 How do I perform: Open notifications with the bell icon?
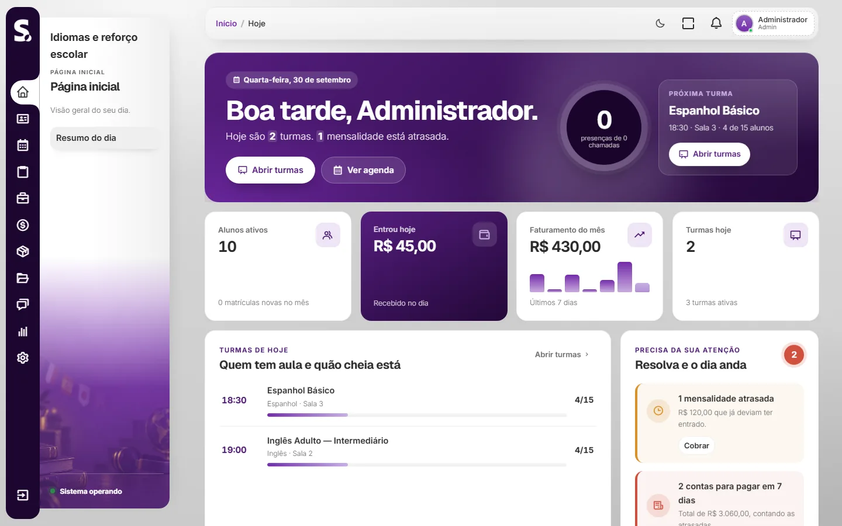[x=716, y=23]
